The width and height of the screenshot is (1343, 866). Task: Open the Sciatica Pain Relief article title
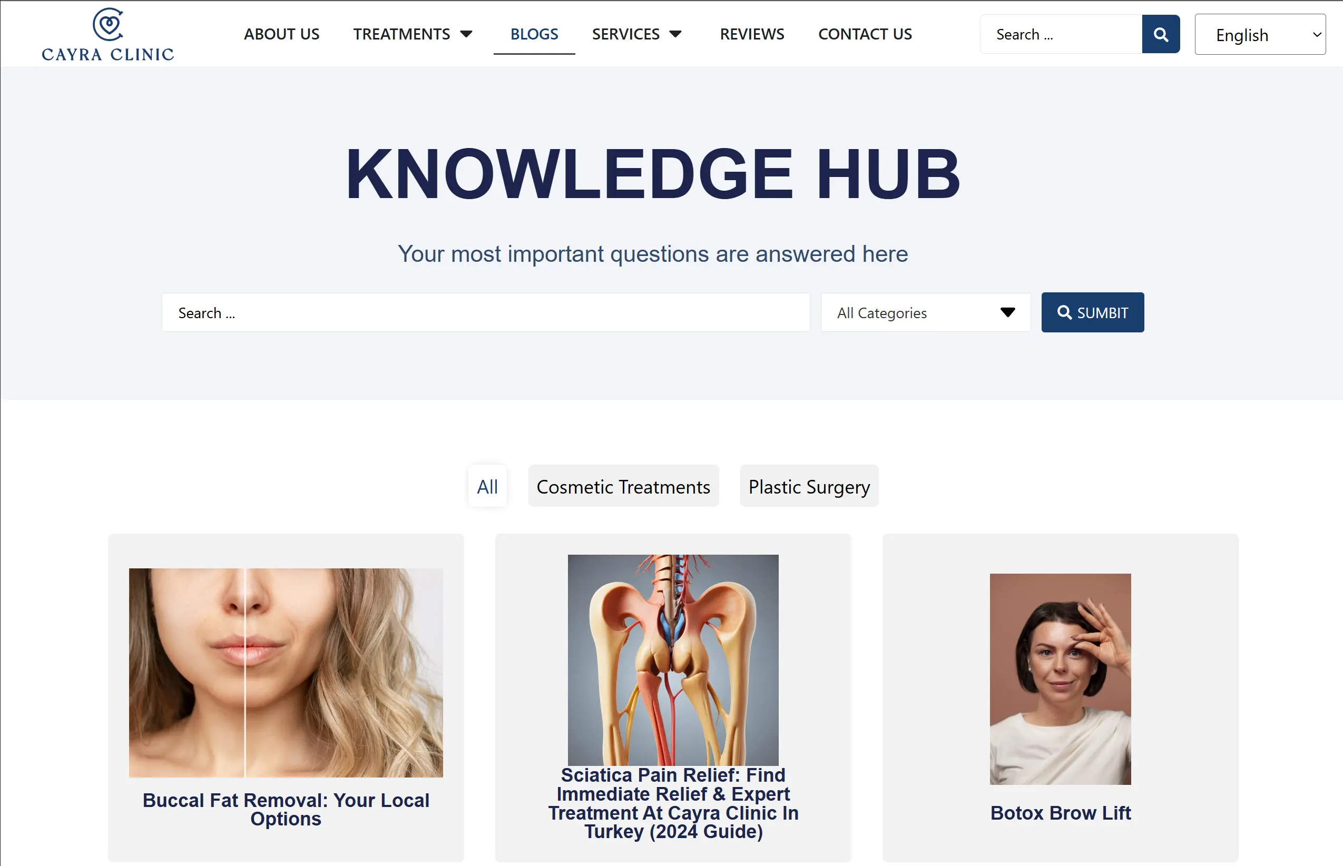673,804
